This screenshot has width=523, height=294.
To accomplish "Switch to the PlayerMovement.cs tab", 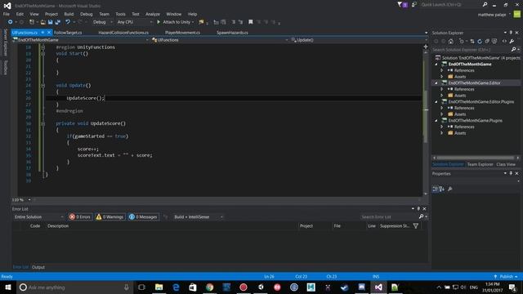I will pos(182,33).
